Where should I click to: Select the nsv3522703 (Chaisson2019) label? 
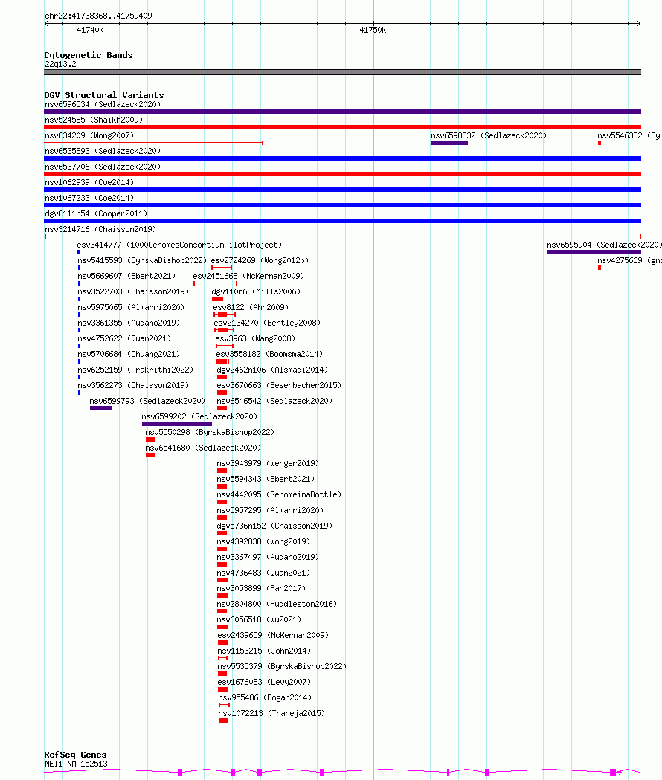click(x=133, y=291)
